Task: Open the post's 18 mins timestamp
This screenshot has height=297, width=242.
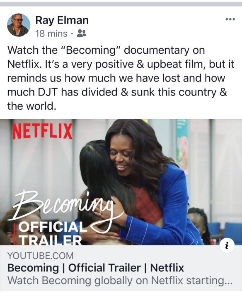Action: tap(51, 34)
